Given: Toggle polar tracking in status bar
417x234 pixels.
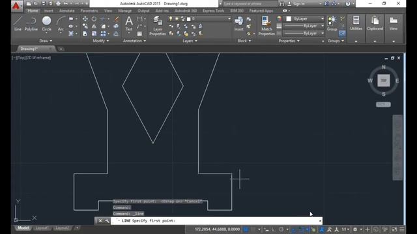Looking at the screenshot, I should [281, 229].
